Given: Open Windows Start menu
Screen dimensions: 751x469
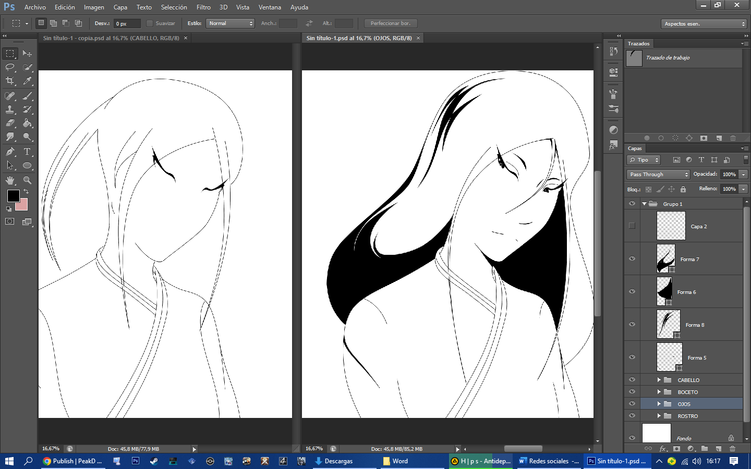Looking at the screenshot, I should click(9, 461).
